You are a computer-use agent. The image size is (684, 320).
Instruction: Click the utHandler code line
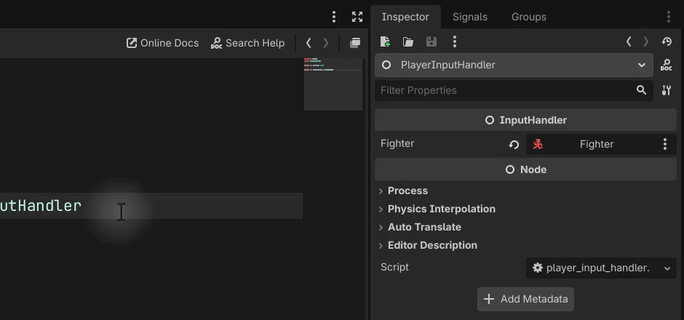151,206
